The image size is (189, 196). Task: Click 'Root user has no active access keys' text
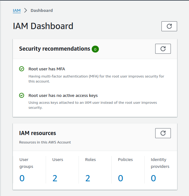point(63,96)
